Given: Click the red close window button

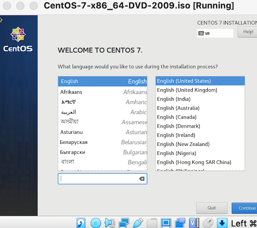Looking at the screenshot, I should (x=7, y=6).
